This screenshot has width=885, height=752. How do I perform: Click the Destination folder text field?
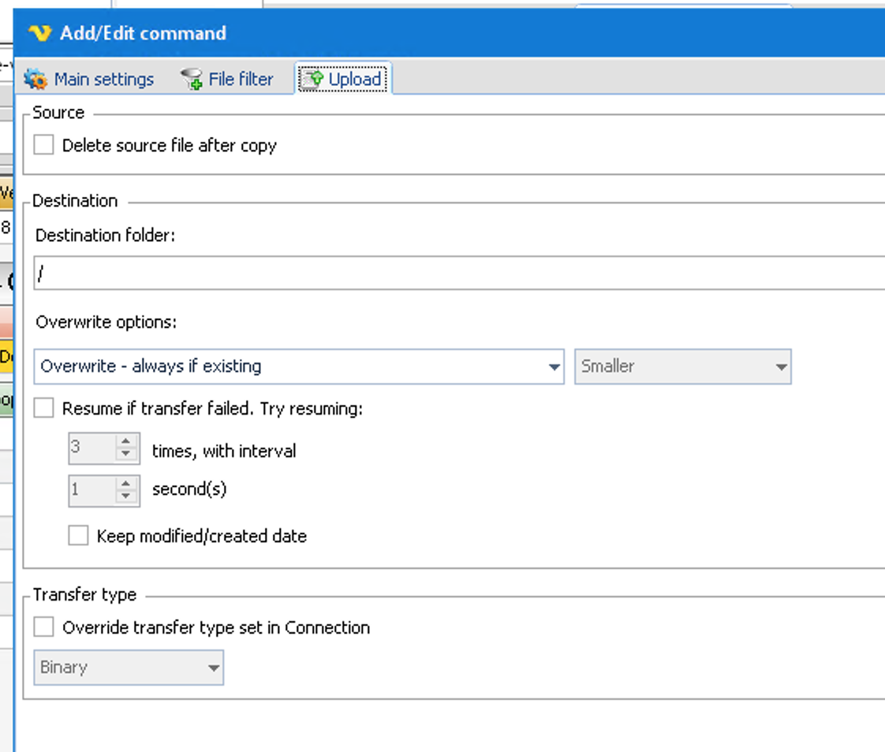[x=457, y=274]
